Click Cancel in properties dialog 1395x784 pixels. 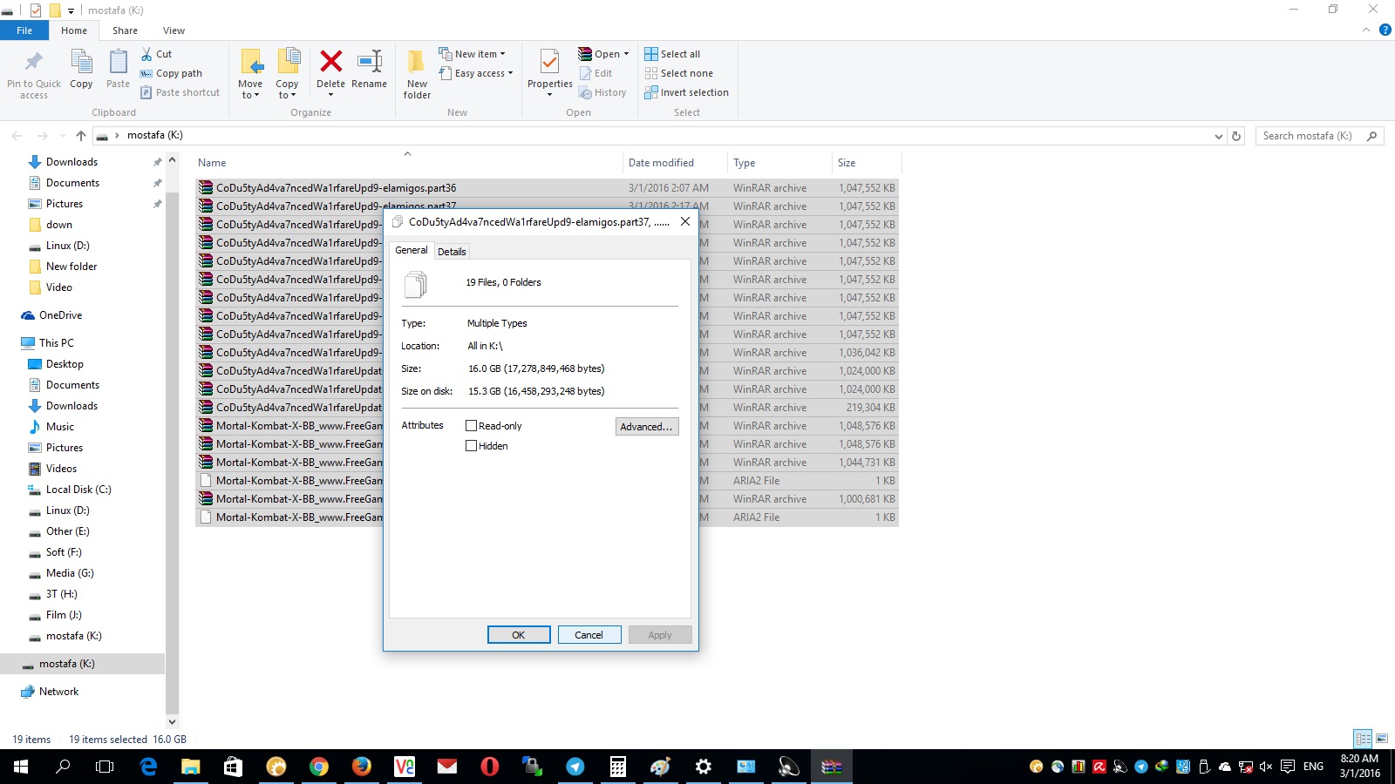coord(589,635)
